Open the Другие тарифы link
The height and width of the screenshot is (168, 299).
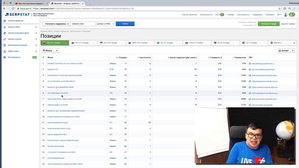[288, 24]
